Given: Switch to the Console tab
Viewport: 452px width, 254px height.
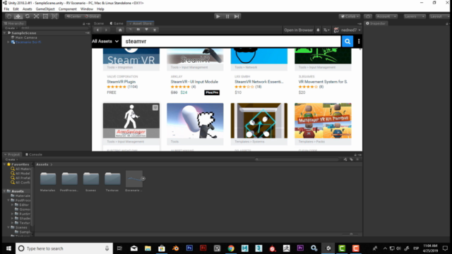Looking at the screenshot, I should pos(34,155).
